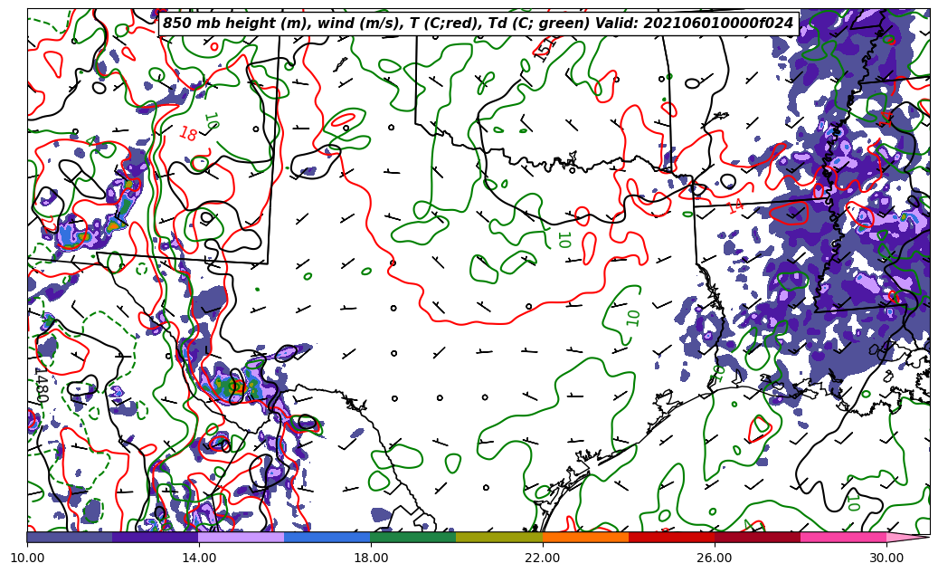Click the 14.00 colorbar tick label
938x573 pixels.
199,558
